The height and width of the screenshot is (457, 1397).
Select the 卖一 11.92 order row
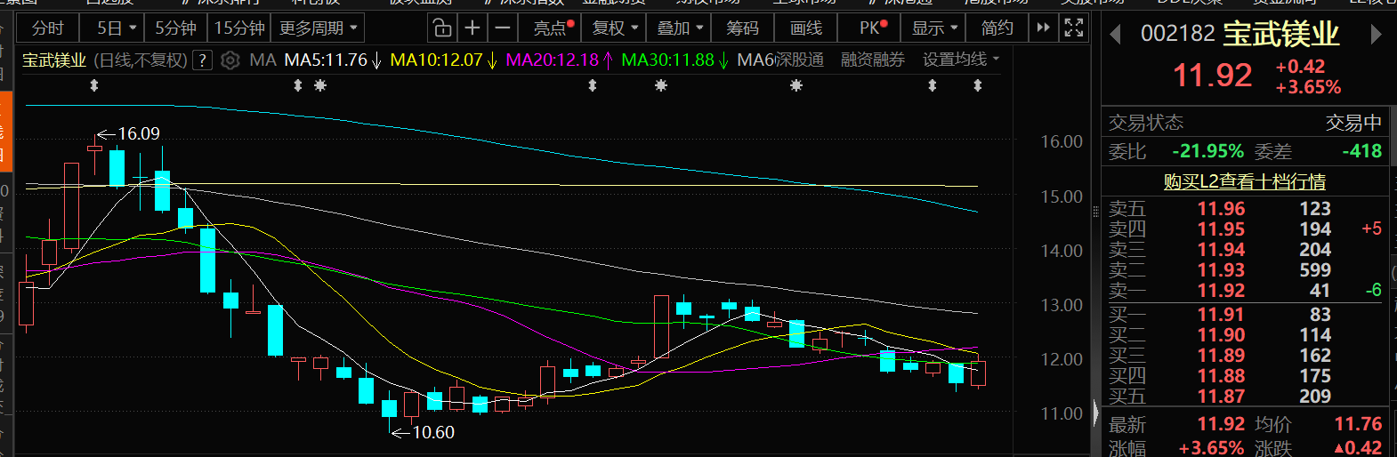click(1245, 291)
